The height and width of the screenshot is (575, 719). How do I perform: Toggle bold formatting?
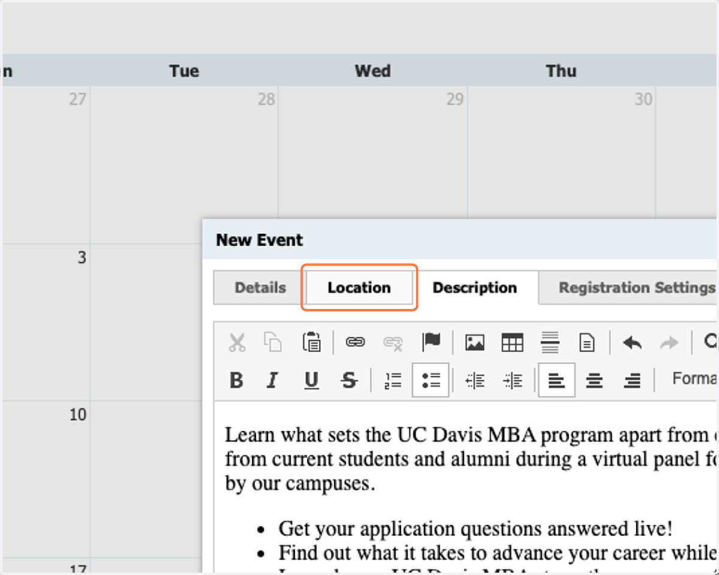237,380
